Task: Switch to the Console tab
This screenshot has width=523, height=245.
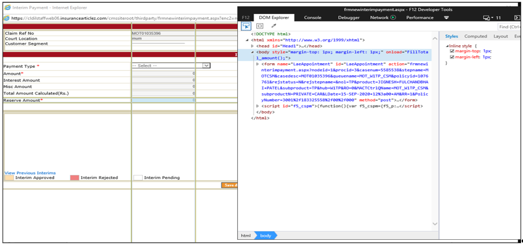Action: click(313, 18)
